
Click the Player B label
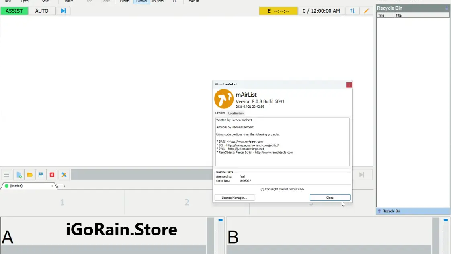tap(233, 237)
